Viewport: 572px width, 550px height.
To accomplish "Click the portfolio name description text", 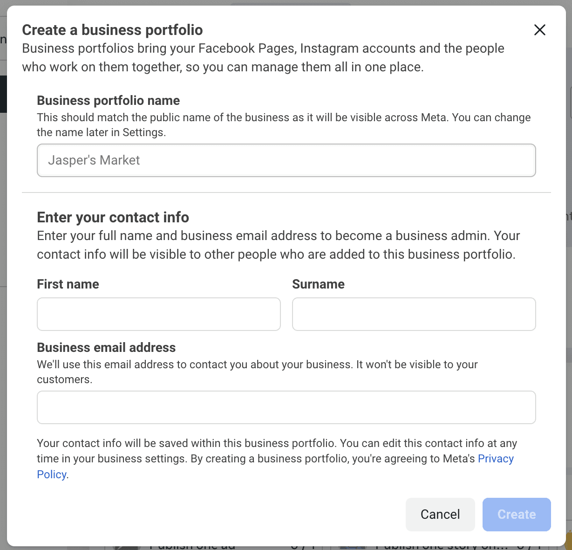I will (283, 124).
